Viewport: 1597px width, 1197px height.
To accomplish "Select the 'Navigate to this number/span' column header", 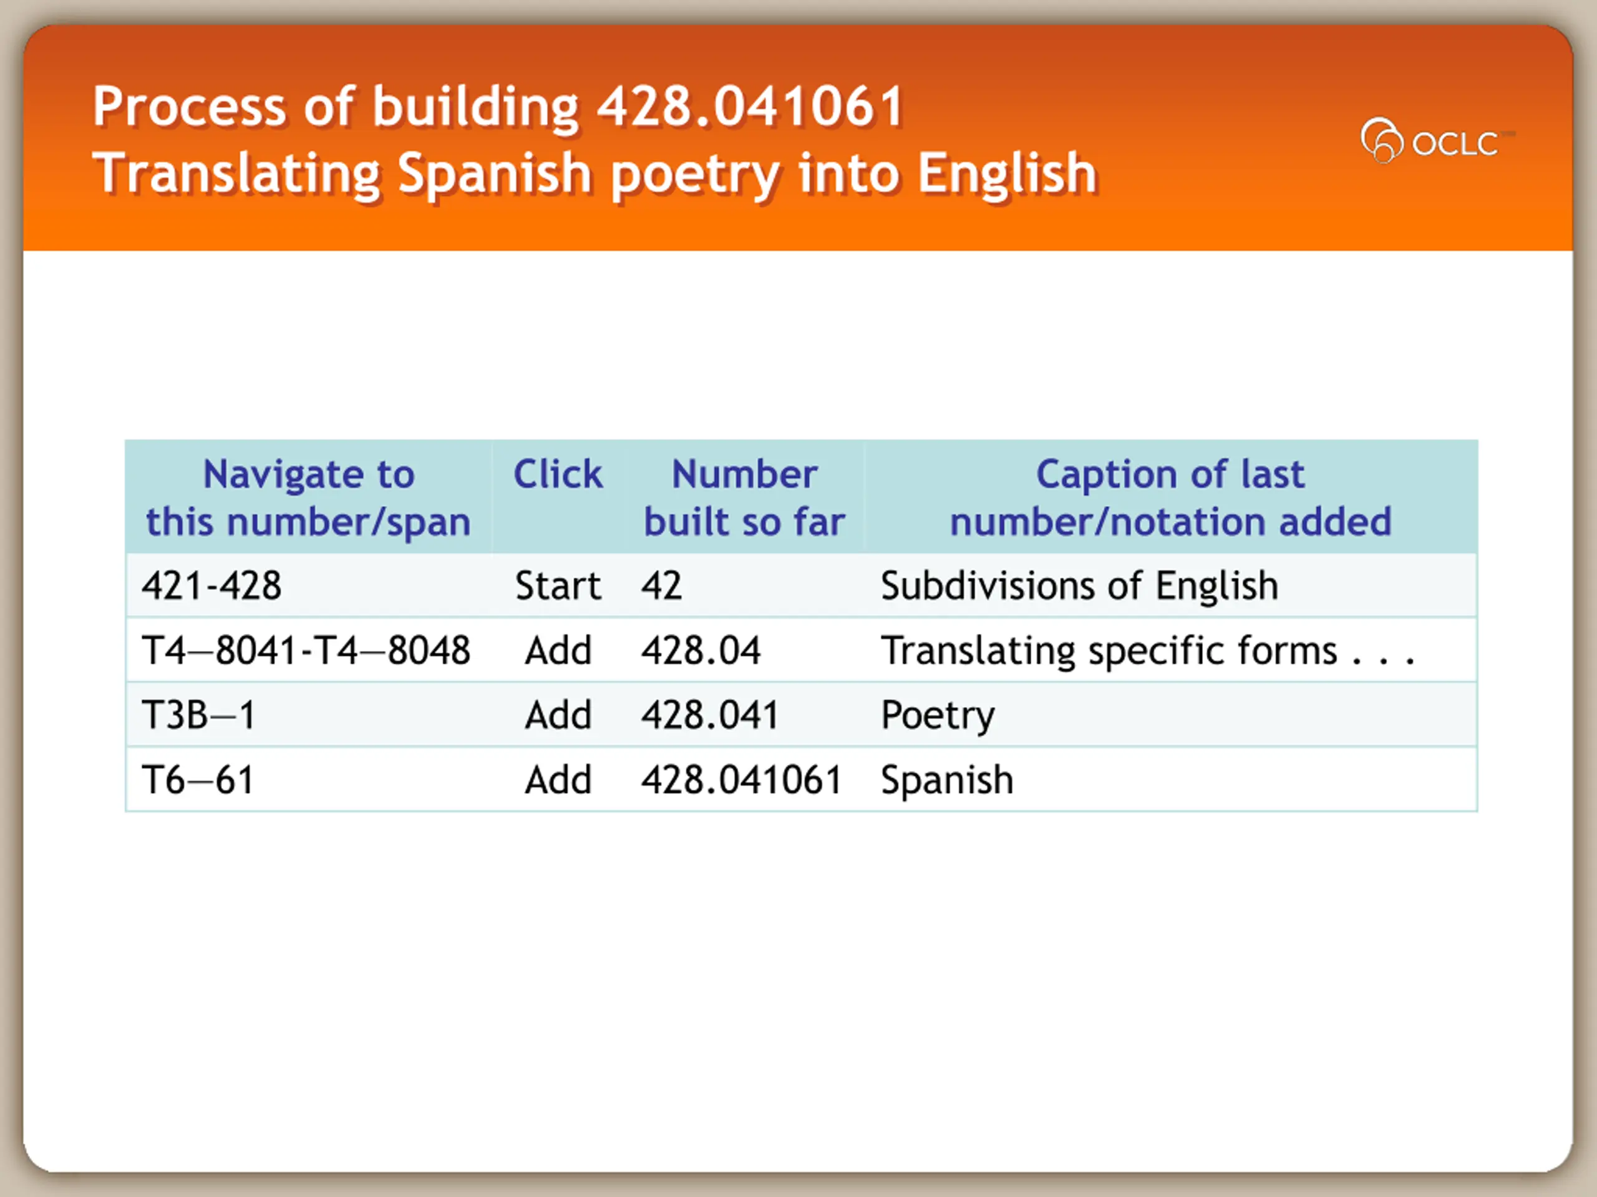I will [308, 498].
